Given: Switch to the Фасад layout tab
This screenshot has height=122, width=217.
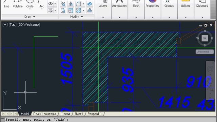Looking at the screenshot, I should click(x=65, y=114).
